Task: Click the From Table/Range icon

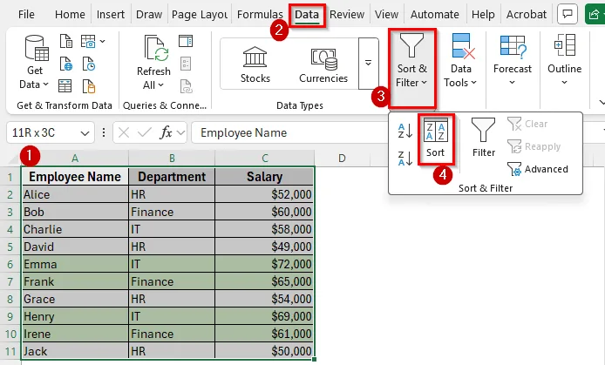Action: [x=65, y=86]
